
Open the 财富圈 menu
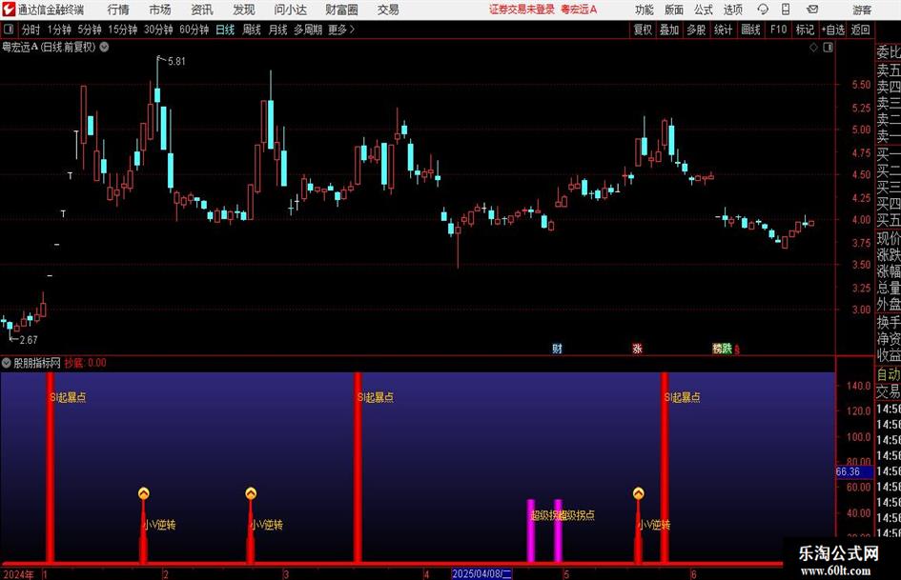pos(341,10)
